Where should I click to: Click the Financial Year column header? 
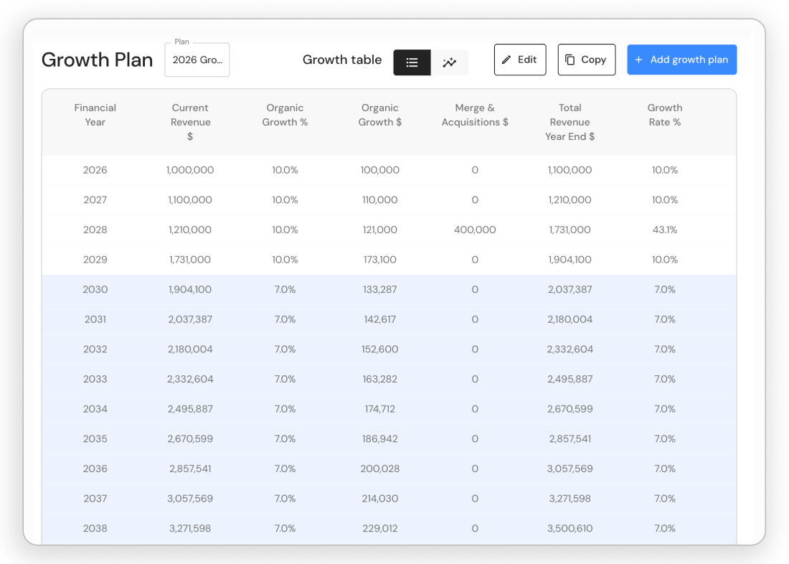tap(95, 115)
